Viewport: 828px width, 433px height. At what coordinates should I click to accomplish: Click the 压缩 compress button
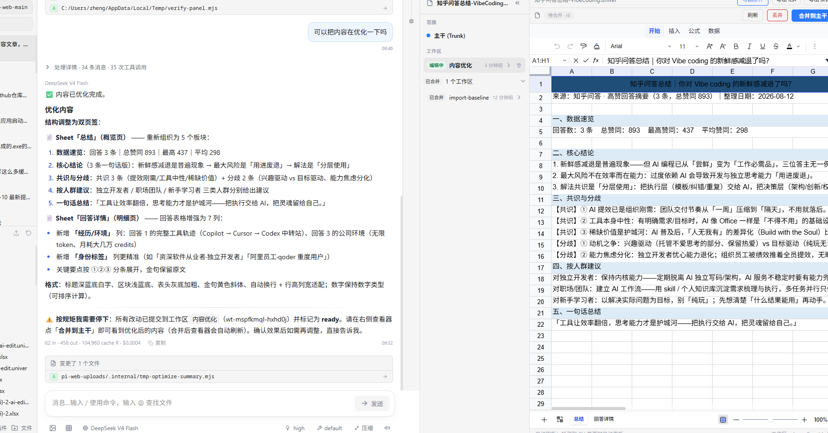pyautogui.click(x=364, y=428)
